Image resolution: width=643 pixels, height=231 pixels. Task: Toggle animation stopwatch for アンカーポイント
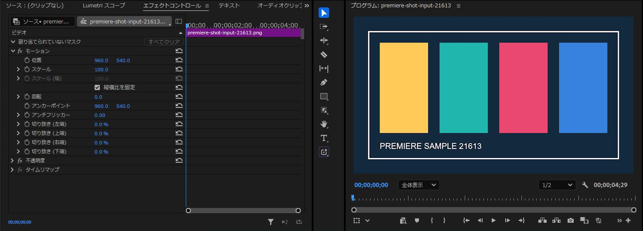point(27,106)
